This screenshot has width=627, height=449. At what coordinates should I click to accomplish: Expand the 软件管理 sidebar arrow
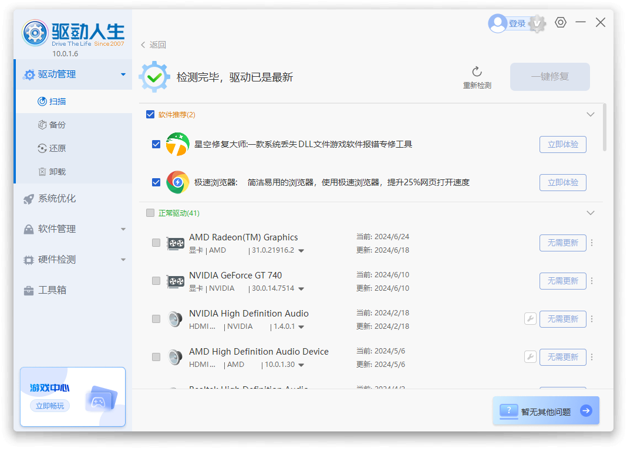tap(123, 229)
